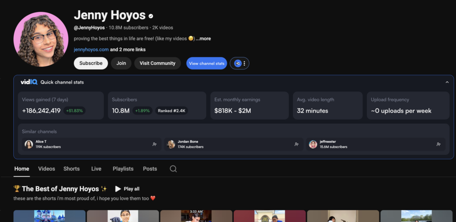
Task: Add Jordan Bone to tracked channels
Action: point(296,144)
